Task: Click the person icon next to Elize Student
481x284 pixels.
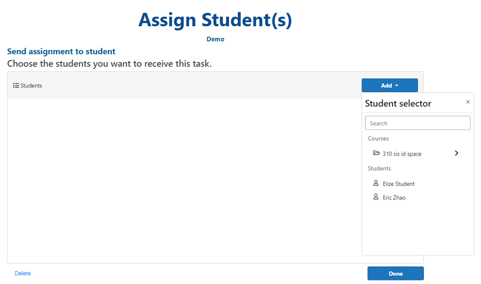Action: (376, 183)
